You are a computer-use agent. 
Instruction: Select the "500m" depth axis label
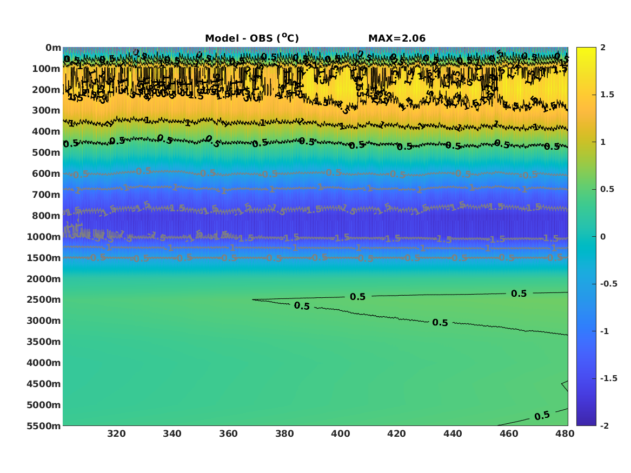47,153
